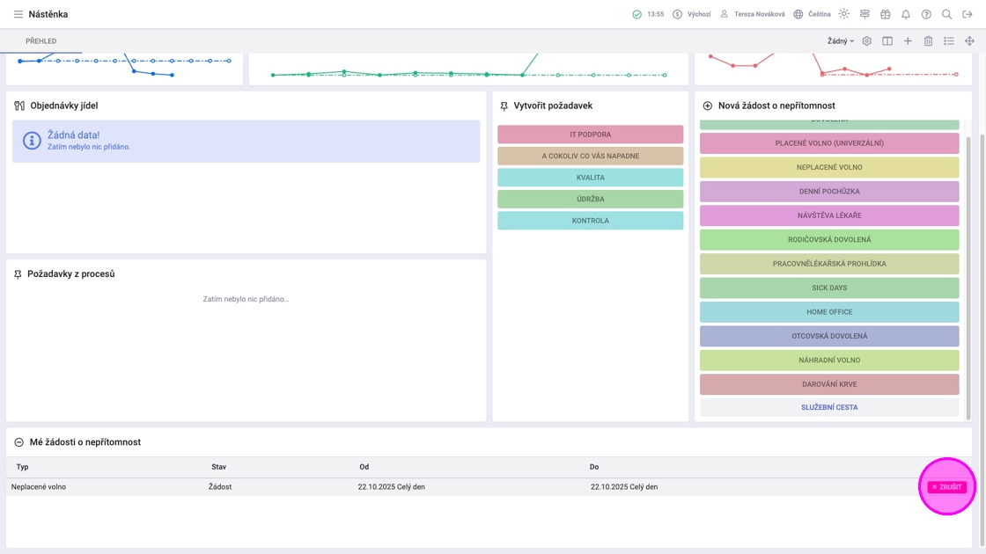
Task: Create a KVALITA request
Action: pos(590,177)
